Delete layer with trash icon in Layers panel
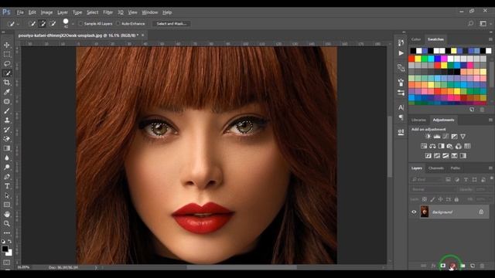495x278 pixels. pos(482,266)
